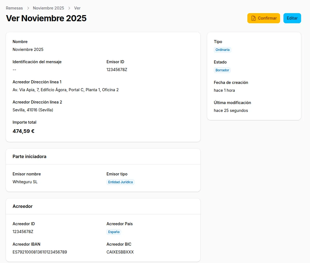Viewport: 310px width, 263px height.
Task: Select the total amount 474,59 €
Action: coord(23,131)
